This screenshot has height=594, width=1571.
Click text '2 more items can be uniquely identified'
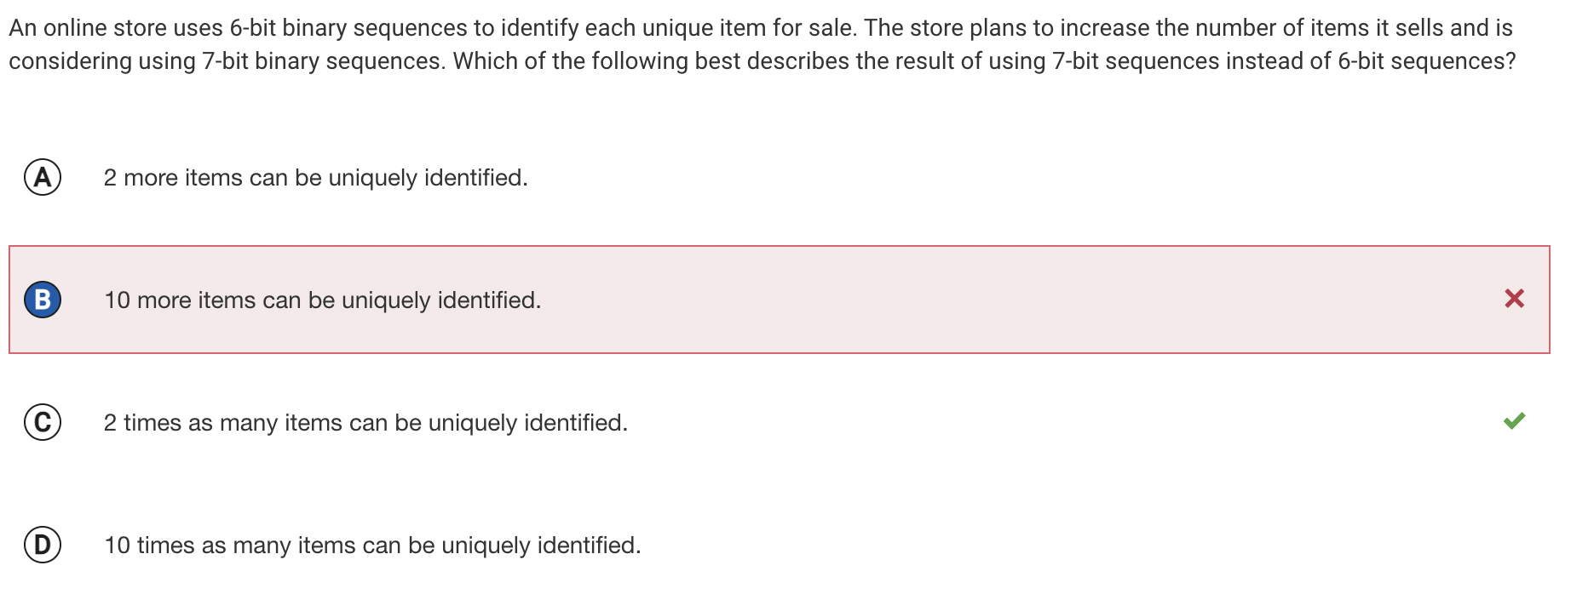(315, 178)
